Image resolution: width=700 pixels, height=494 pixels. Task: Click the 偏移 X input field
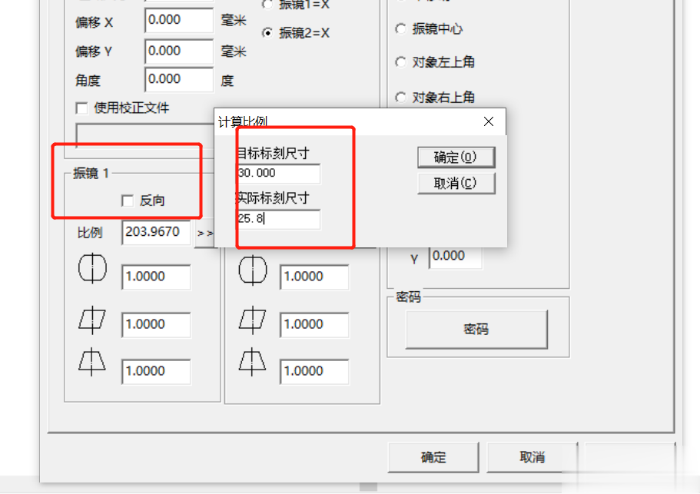pyautogui.click(x=179, y=20)
